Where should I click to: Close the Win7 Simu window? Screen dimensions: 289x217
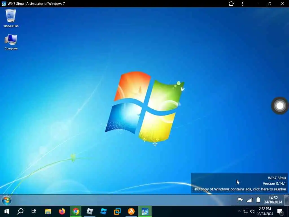pyautogui.click(x=282, y=4)
